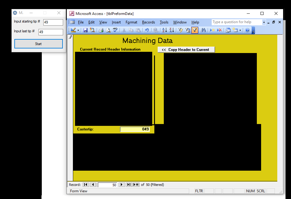Open Print Preview from toolbar
This screenshot has width=291, height=199.
tap(108, 30)
